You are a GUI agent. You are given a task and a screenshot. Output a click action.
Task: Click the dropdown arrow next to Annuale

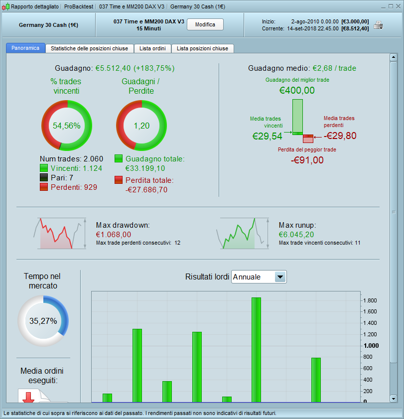[x=280, y=277]
